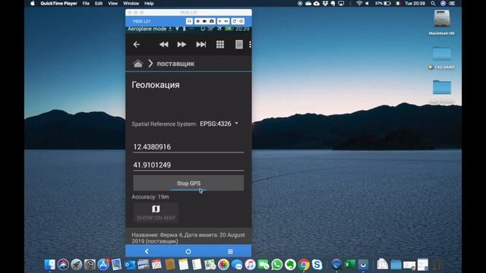Click the Название: Ферма 4 summary text
The image size is (486, 273).
(188, 237)
